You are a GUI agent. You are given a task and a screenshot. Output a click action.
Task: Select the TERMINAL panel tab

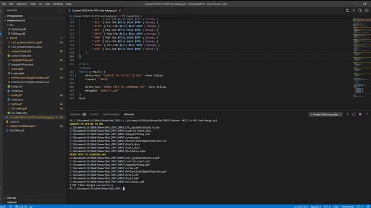129,114
